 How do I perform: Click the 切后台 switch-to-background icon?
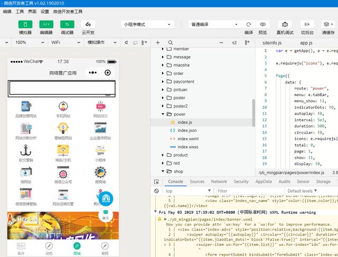click(x=307, y=24)
